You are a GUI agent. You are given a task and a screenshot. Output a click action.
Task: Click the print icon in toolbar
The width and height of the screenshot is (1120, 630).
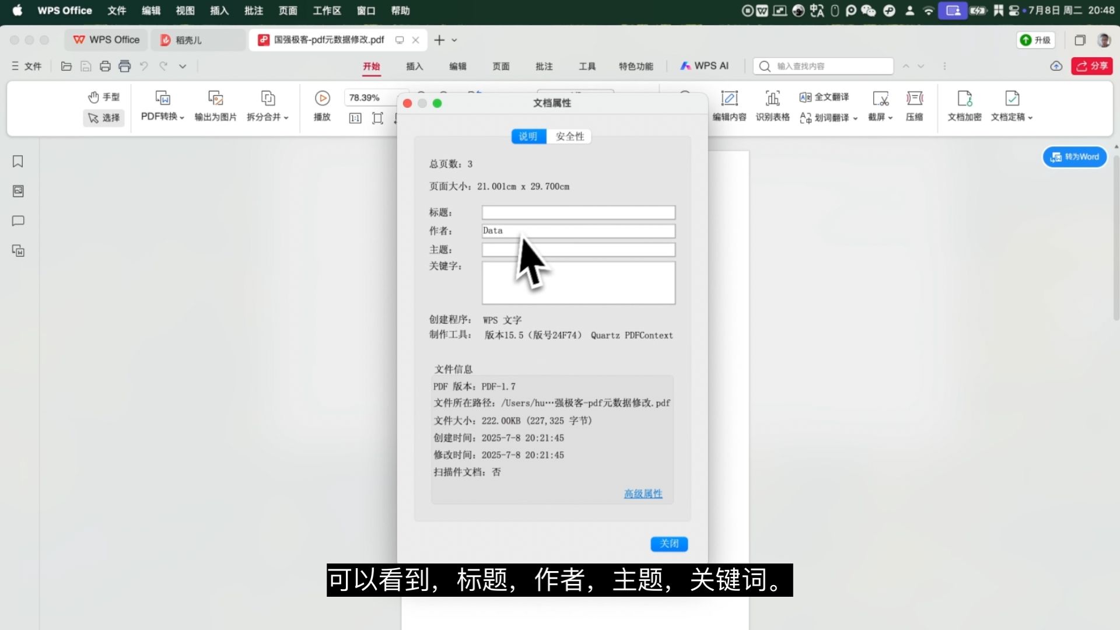105,66
